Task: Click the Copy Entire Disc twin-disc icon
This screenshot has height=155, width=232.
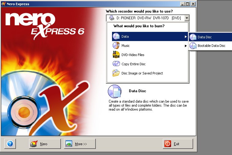Action: pyautogui.click(x=116, y=64)
